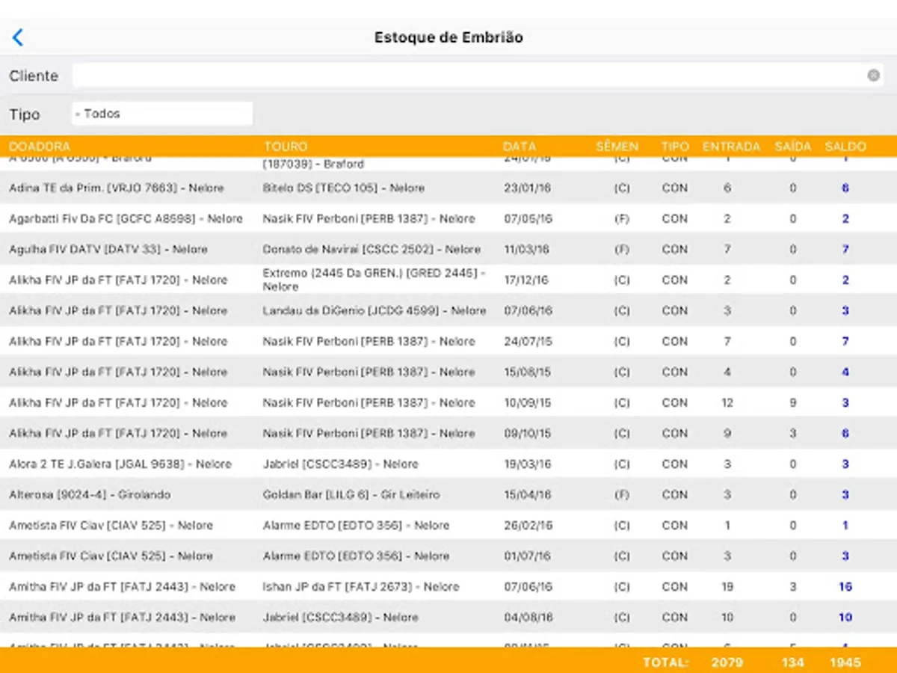Click date 15/08/15
897x673 pixels.
527,372
